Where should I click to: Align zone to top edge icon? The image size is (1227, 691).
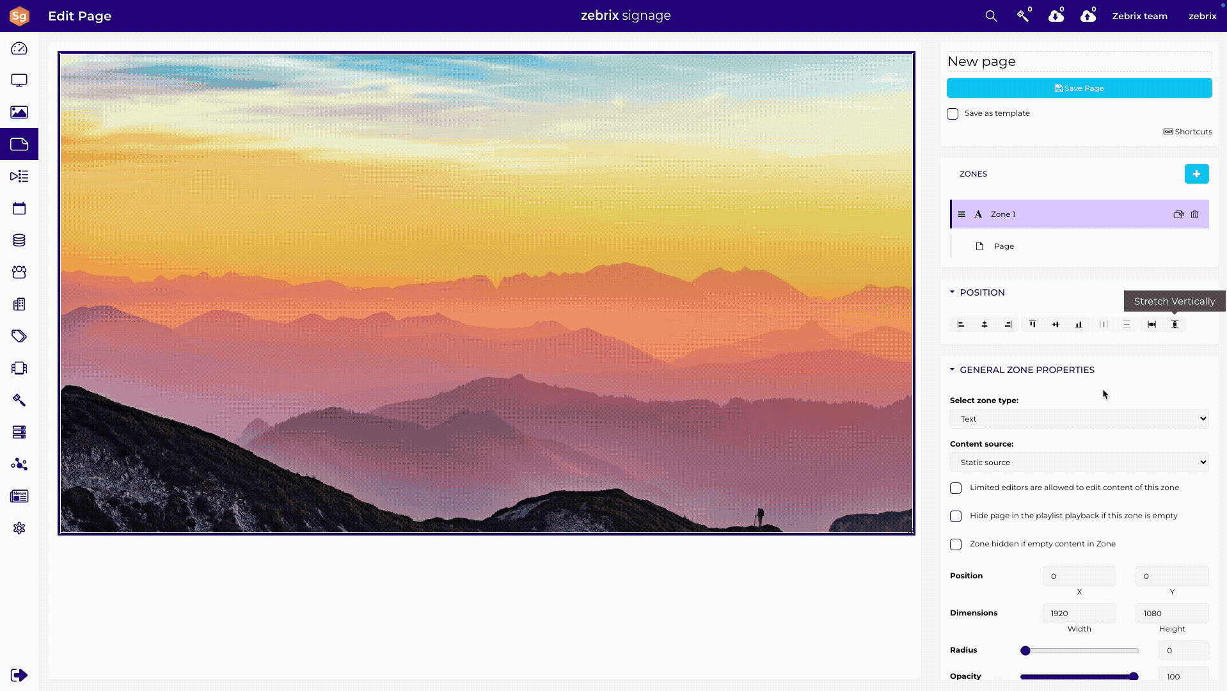click(x=1033, y=324)
